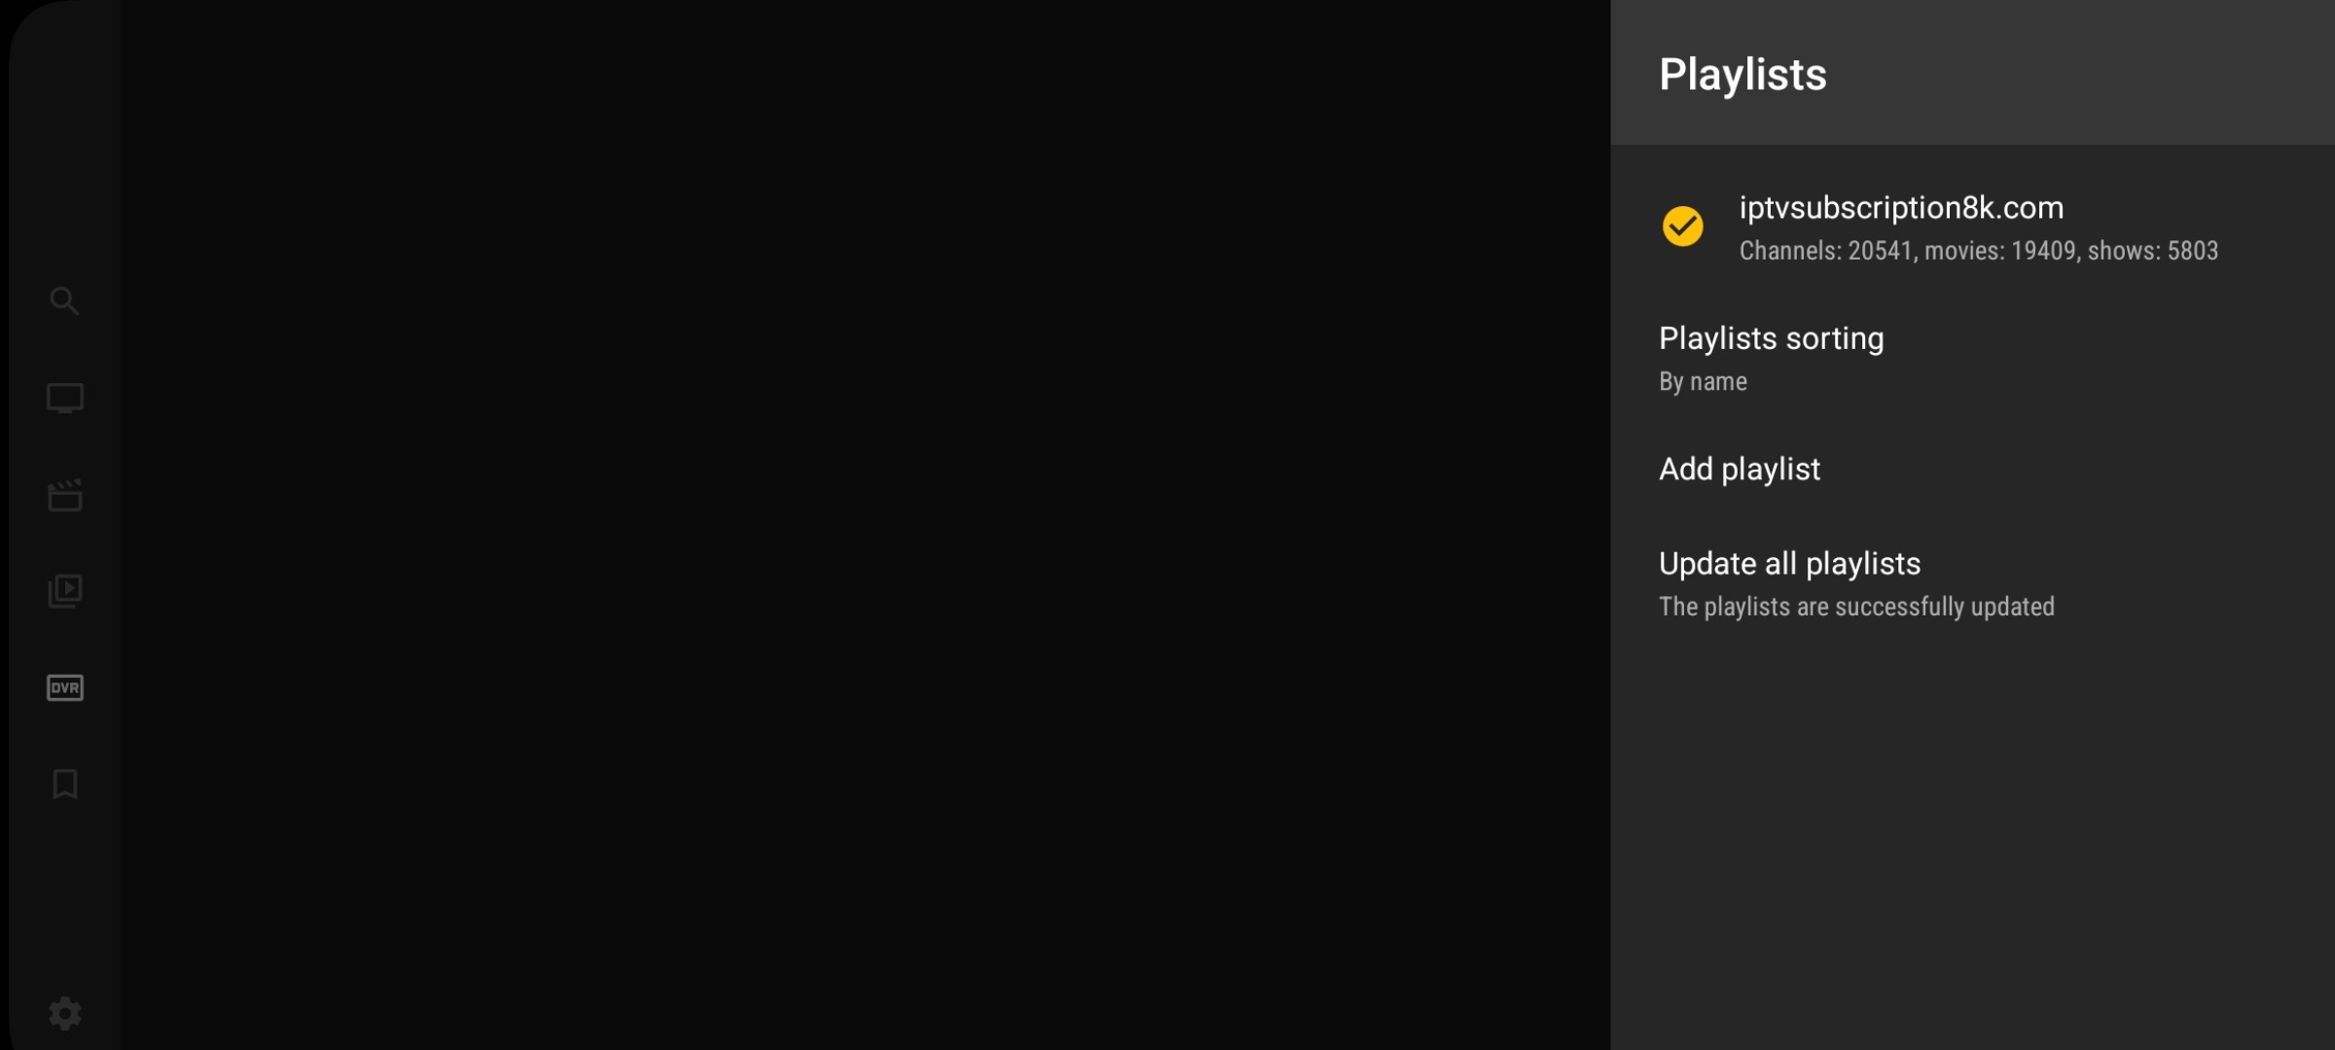Click the empty sidebar area above search icon
This screenshot has width=2335, height=1050.
(x=65, y=146)
